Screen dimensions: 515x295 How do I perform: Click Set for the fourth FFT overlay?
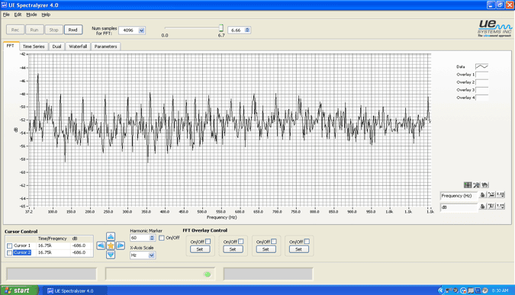[x=298, y=249]
